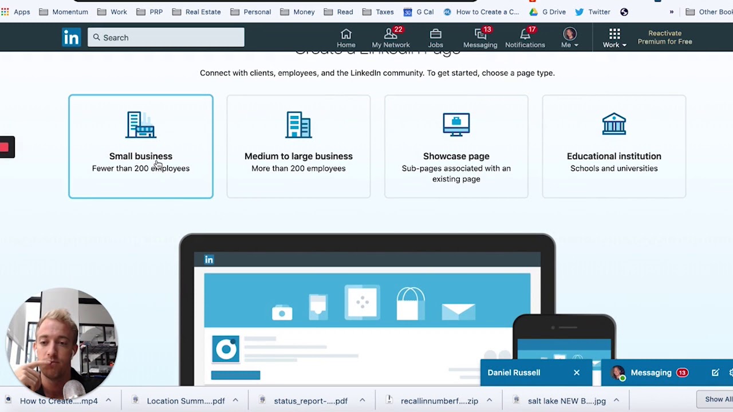The height and width of the screenshot is (412, 733).
Task: Expand options for salt lake NEW B...jpg download
Action: 616,401
